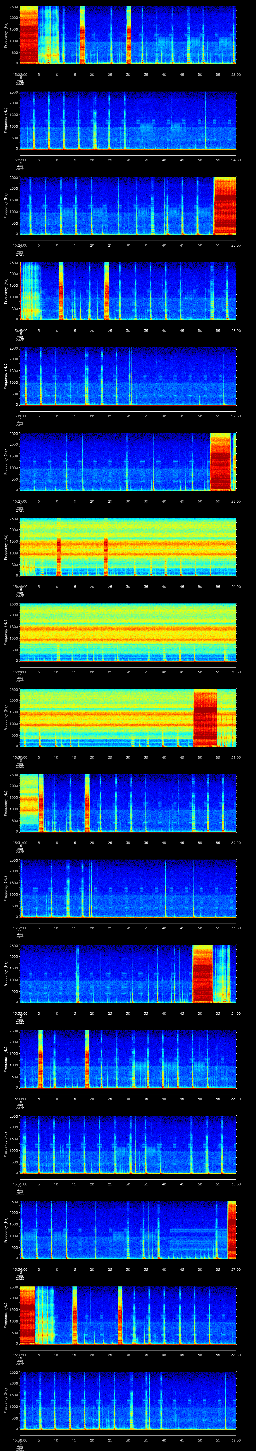Click the 15:26:00 start time label
The height and width of the screenshot is (1451, 256).
click(x=20, y=416)
